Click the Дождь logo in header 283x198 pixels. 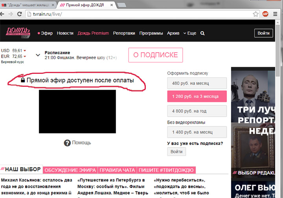(18, 33)
